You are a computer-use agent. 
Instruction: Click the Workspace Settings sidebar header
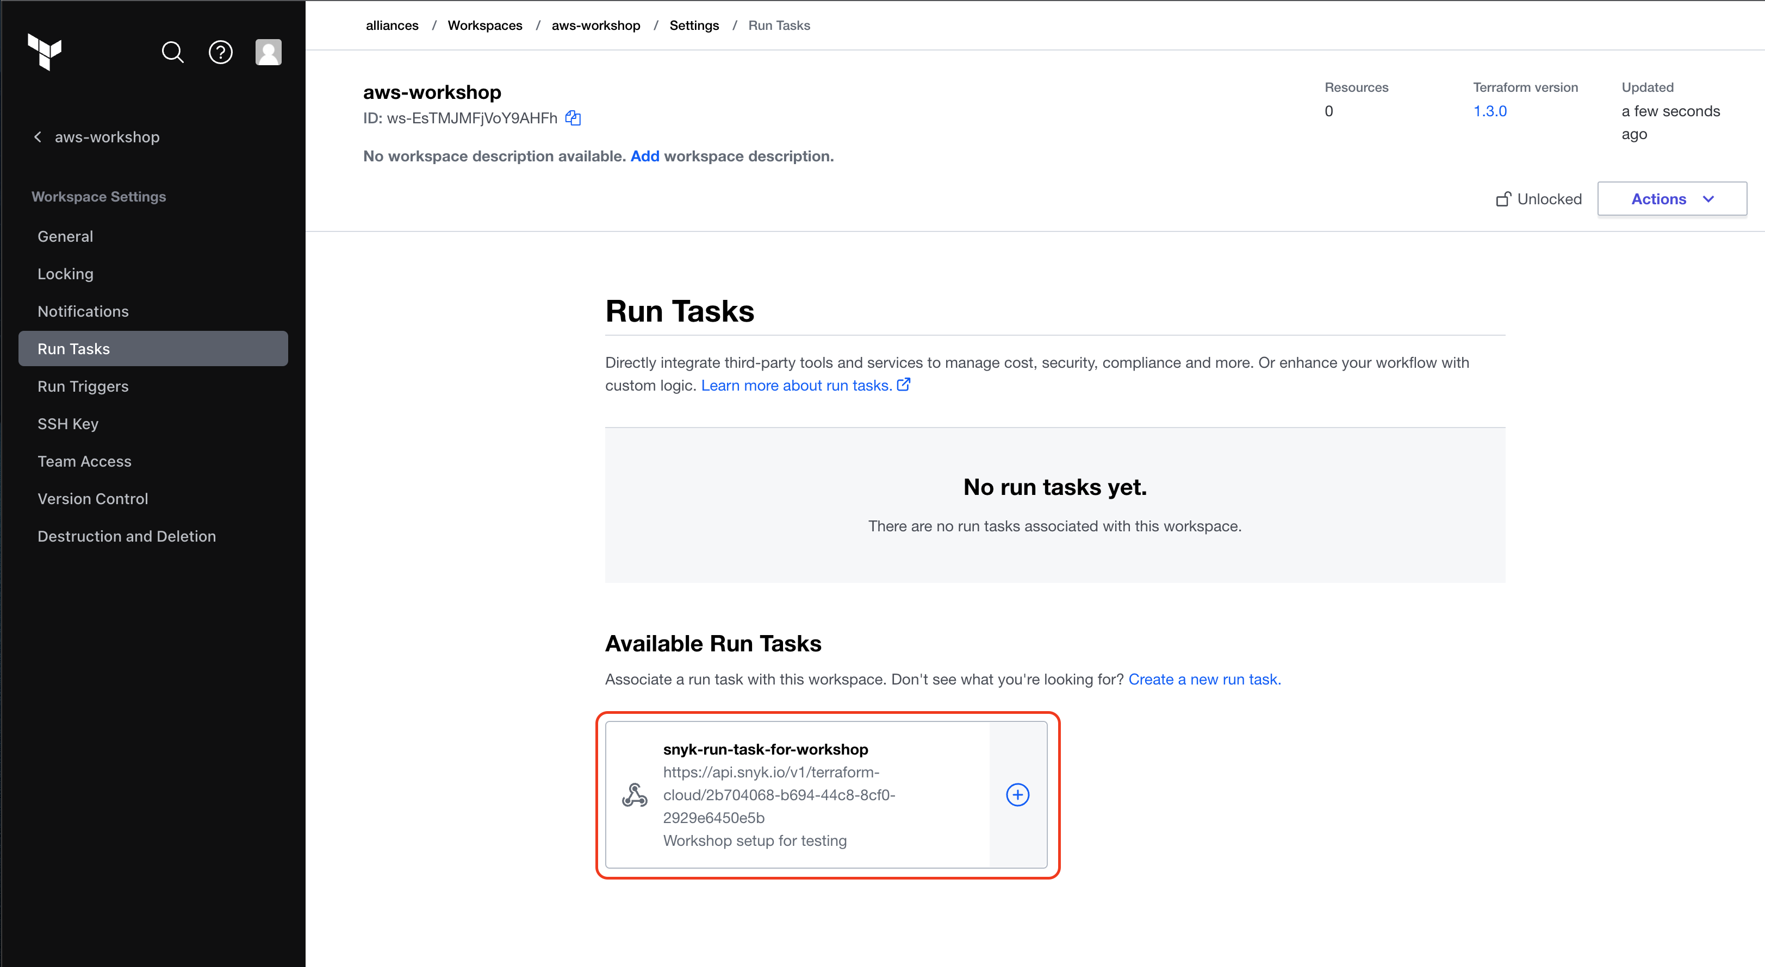pyautogui.click(x=98, y=197)
